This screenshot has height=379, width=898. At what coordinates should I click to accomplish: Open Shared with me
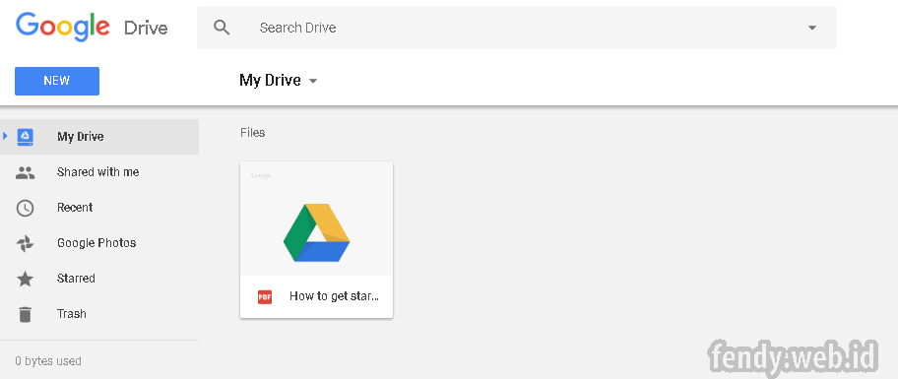point(97,172)
